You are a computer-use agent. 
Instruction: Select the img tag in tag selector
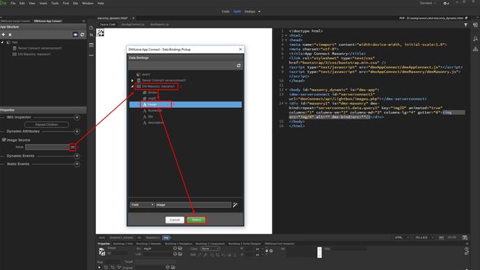click(x=166, y=238)
